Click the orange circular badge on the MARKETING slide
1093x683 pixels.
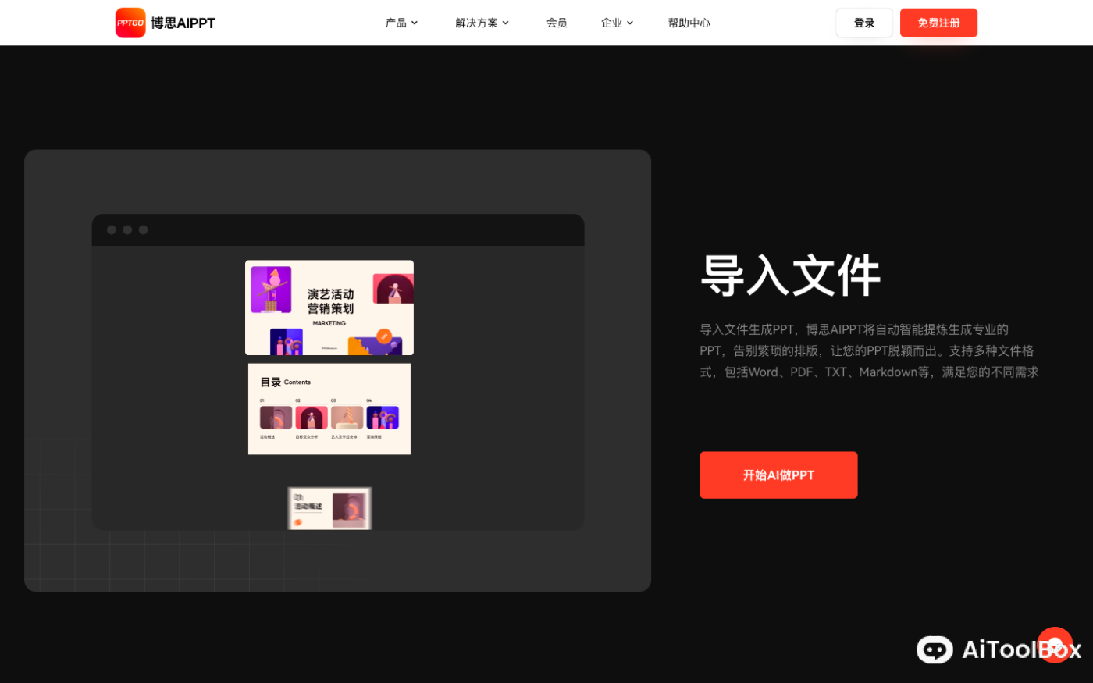[383, 336]
